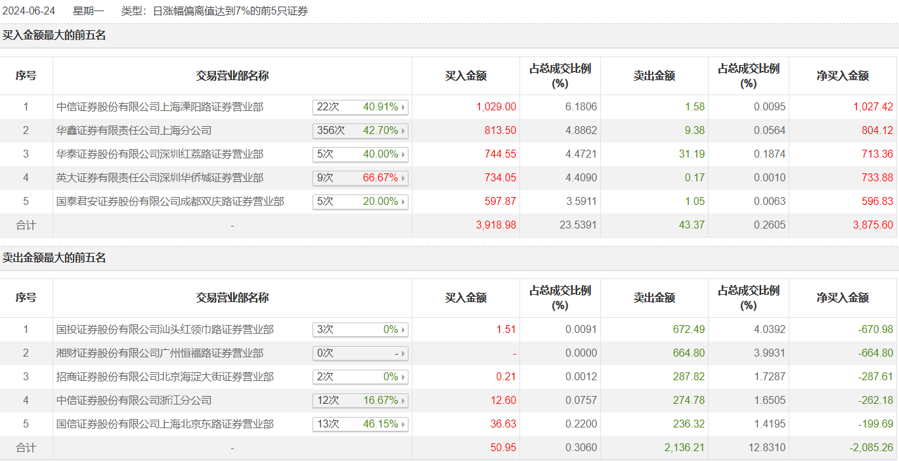This screenshot has height=461, width=899.
Task: Open 招商证券股份有限公司北京海淀大街证券营业部 link
Action: pyautogui.click(x=165, y=377)
